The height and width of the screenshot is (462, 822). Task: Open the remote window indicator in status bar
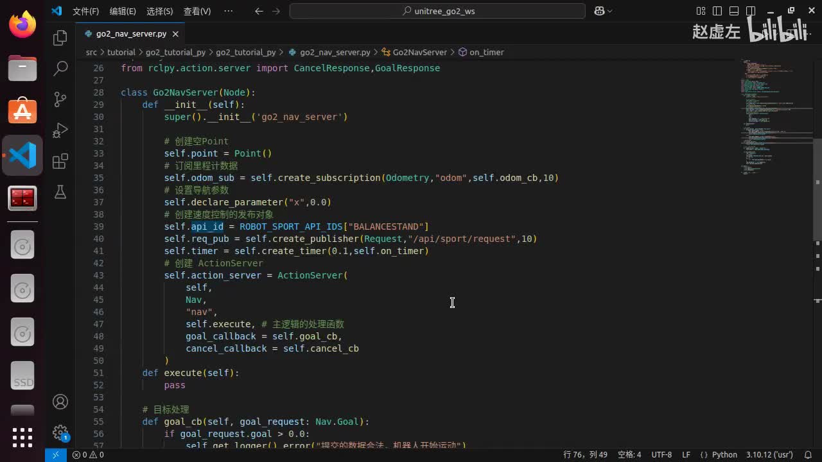pyautogui.click(x=55, y=454)
